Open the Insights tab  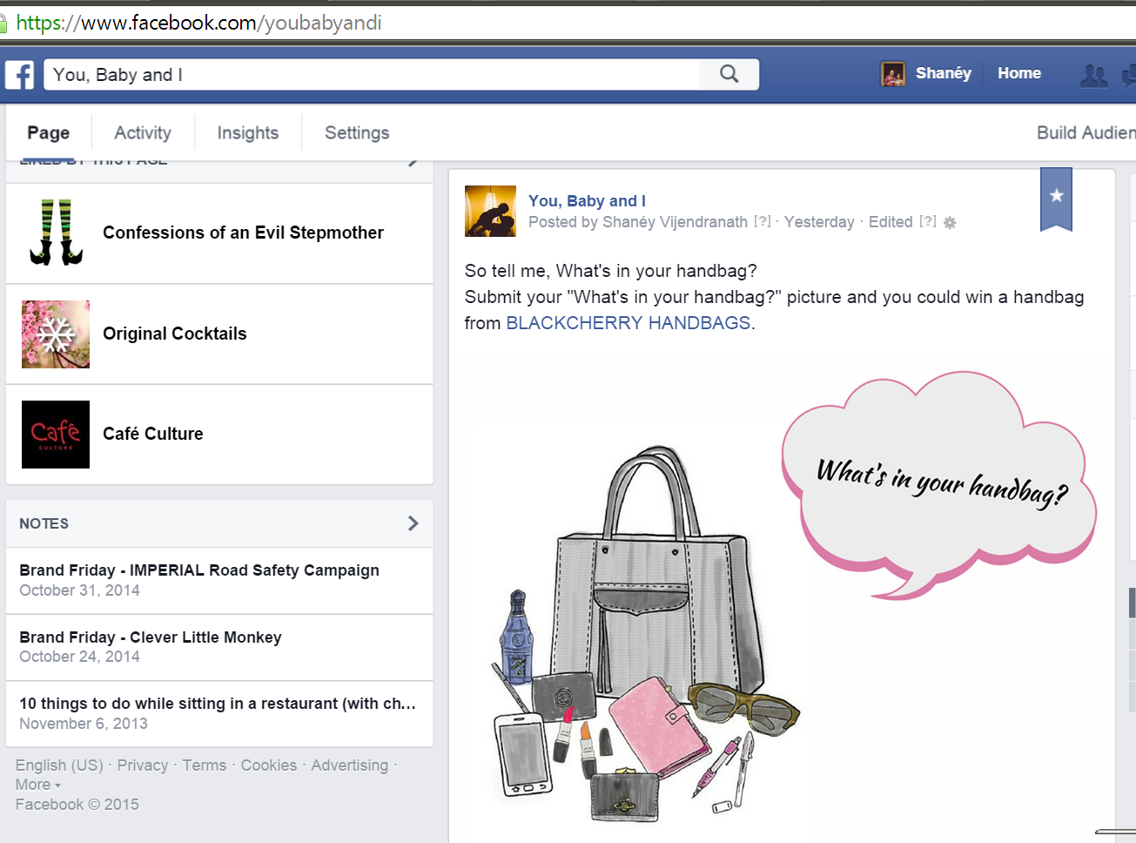pyautogui.click(x=248, y=133)
